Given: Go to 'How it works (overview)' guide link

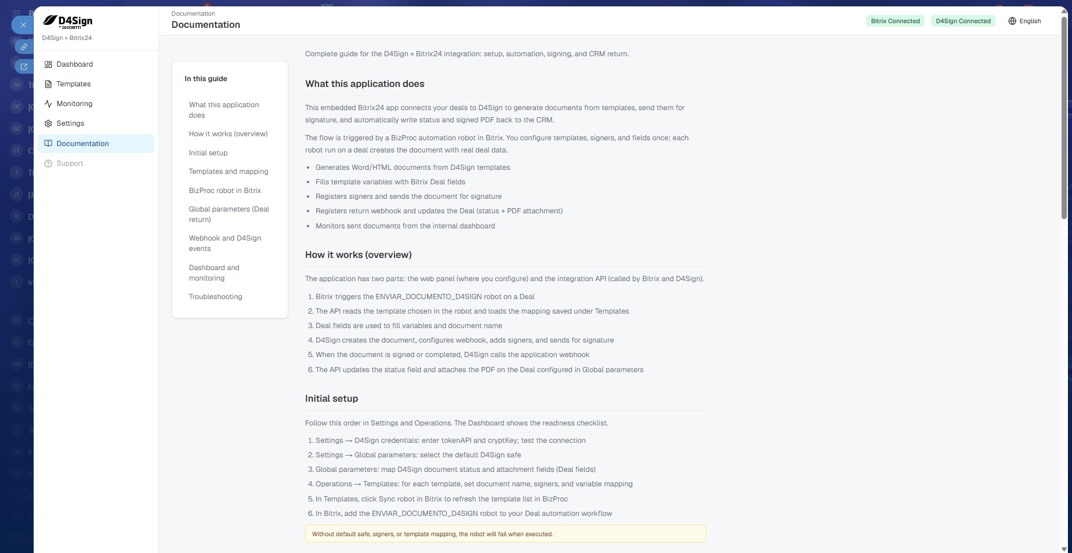Looking at the screenshot, I should coord(228,134).
